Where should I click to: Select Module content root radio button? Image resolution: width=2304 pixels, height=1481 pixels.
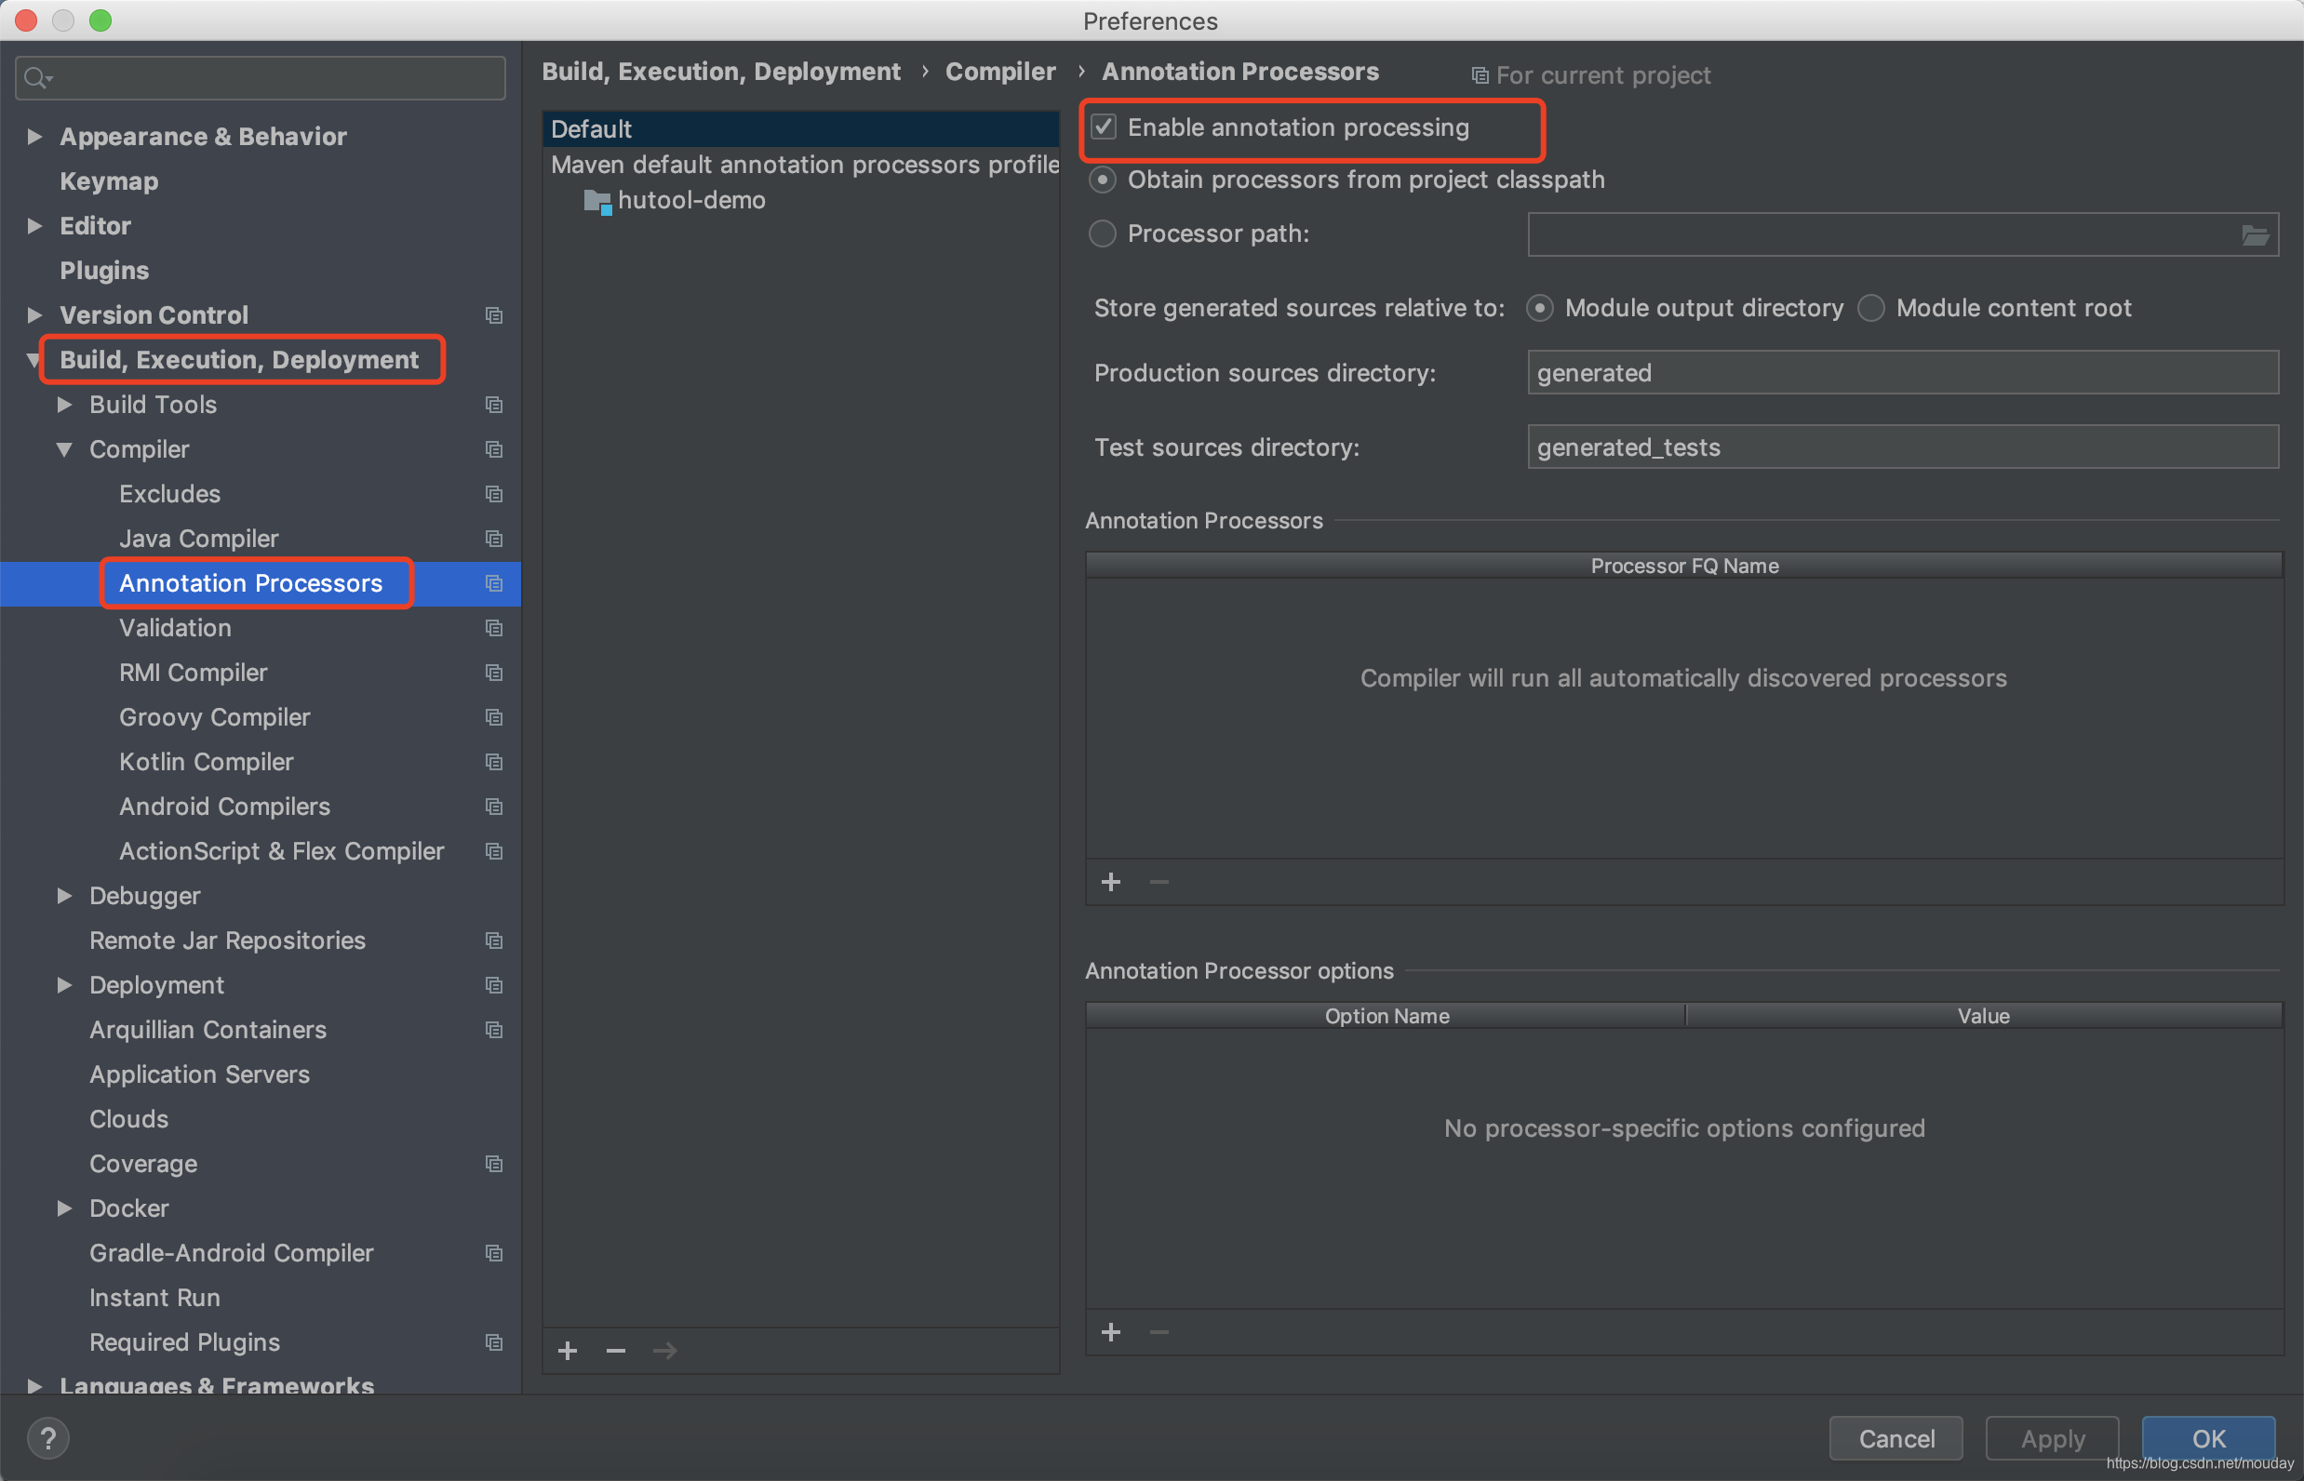[1870, 308]
